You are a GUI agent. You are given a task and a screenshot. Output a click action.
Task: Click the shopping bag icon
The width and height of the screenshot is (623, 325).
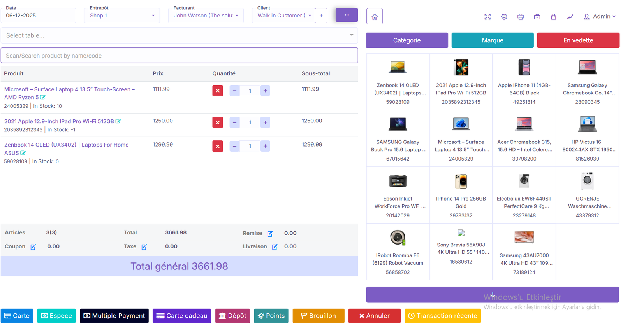(x=553, y=17)
